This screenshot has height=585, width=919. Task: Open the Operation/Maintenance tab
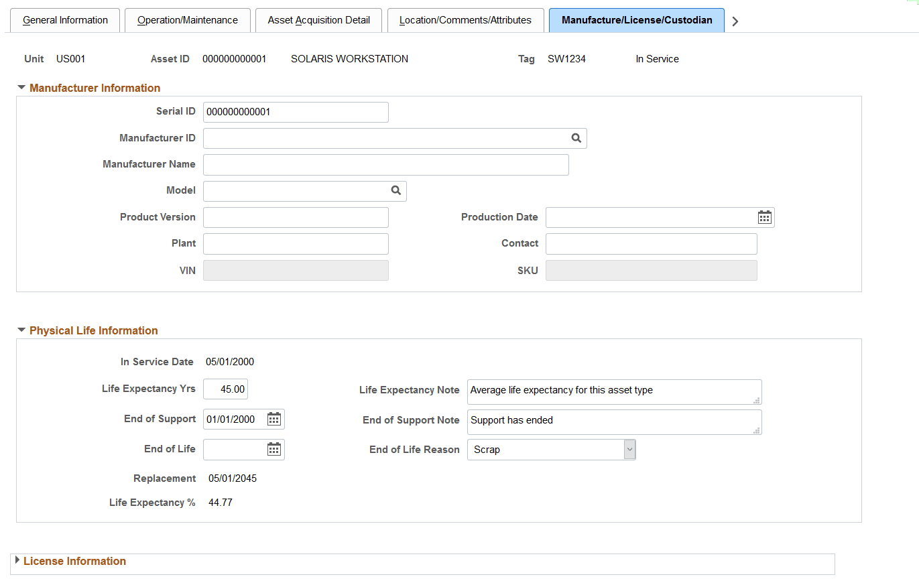click(x=187, y=20)
